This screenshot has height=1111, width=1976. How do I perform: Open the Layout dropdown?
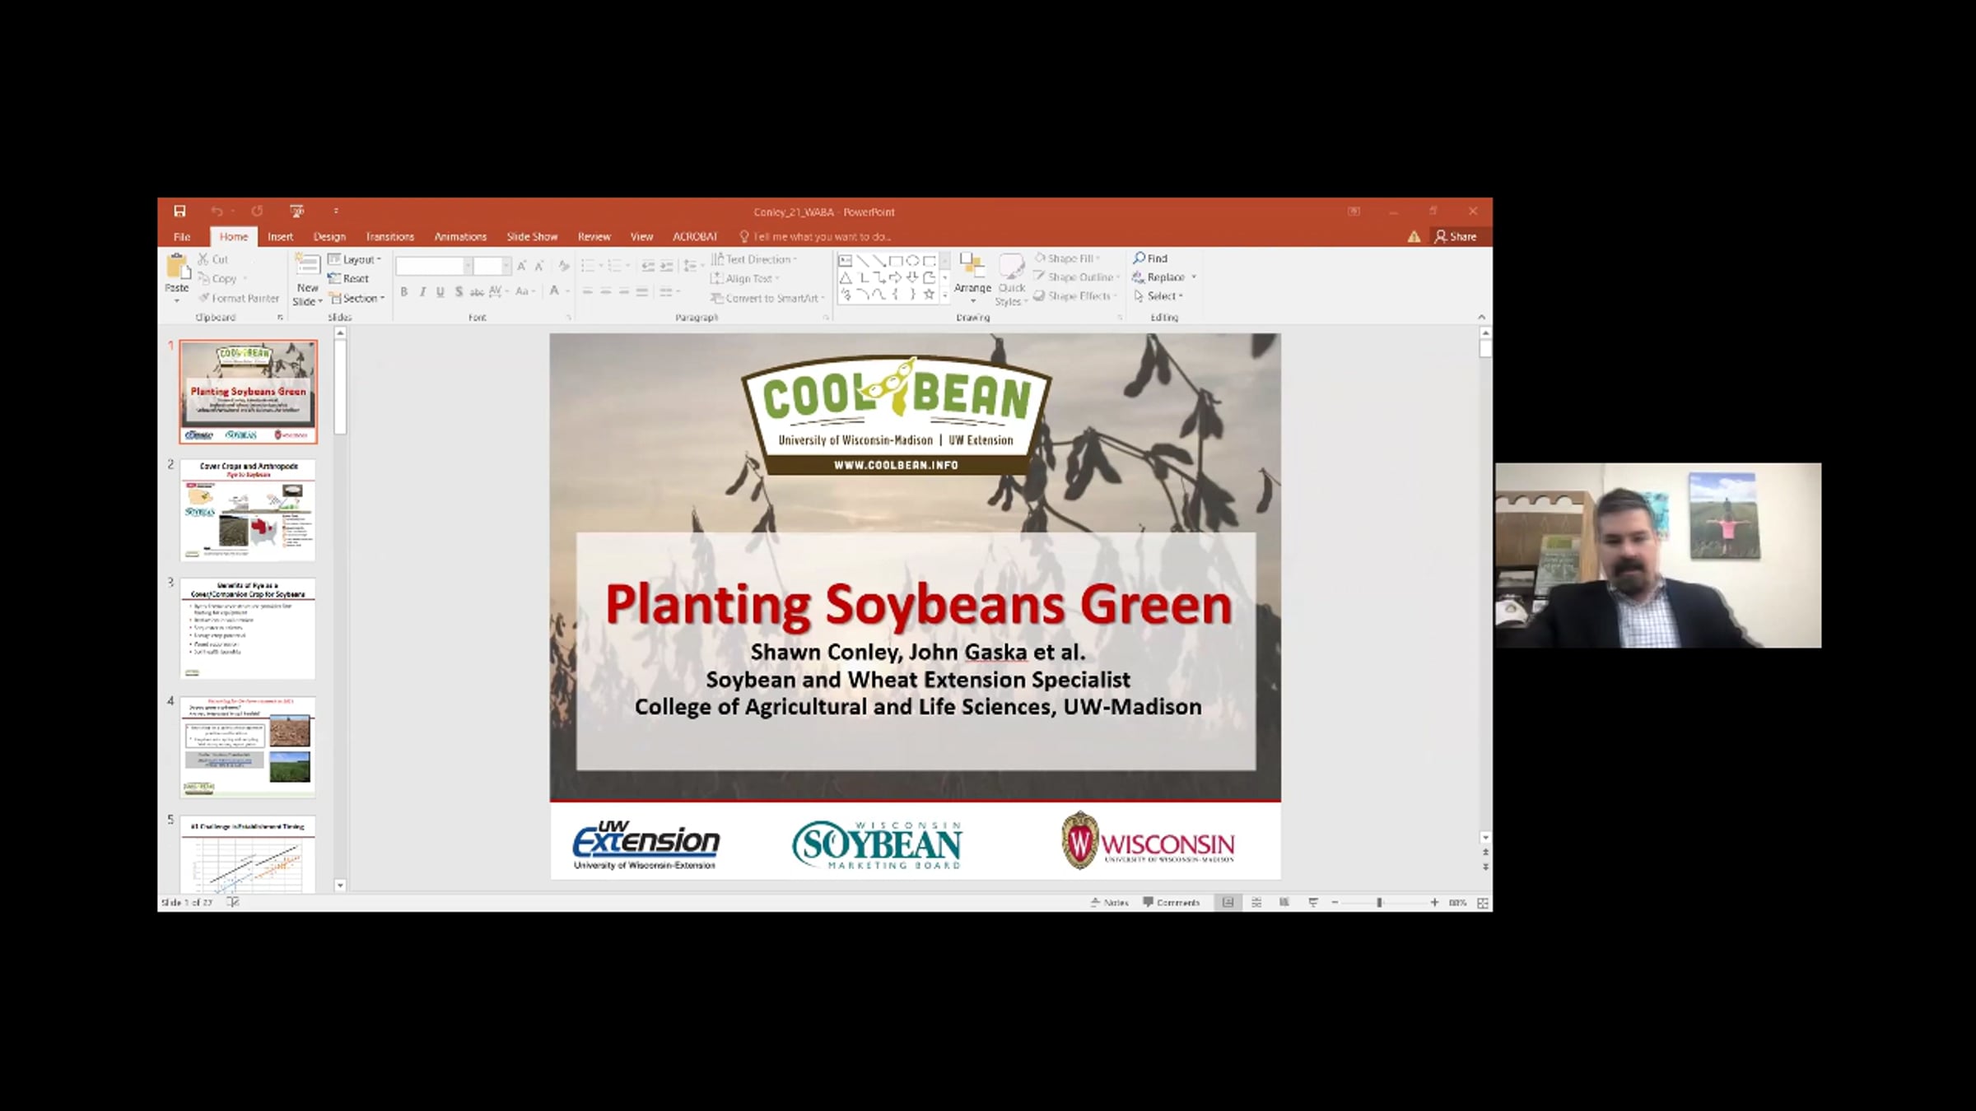(355, 259)
